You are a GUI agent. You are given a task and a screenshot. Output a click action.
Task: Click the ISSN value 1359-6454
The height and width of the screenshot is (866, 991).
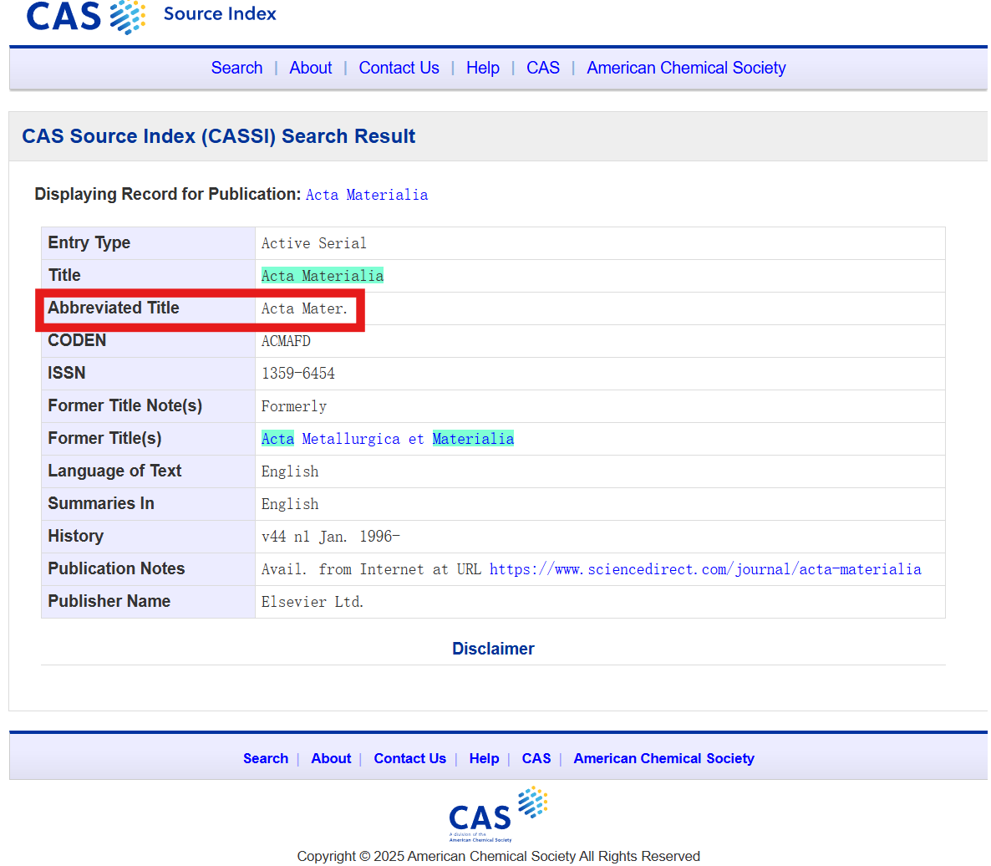(297, 374)
